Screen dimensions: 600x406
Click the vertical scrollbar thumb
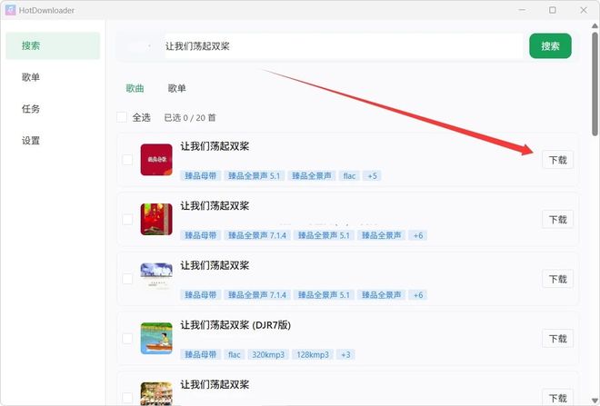pos(595,84)
